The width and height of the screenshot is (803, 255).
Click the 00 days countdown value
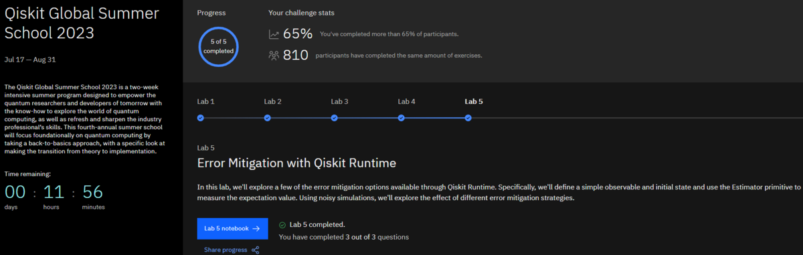[15, 192]
